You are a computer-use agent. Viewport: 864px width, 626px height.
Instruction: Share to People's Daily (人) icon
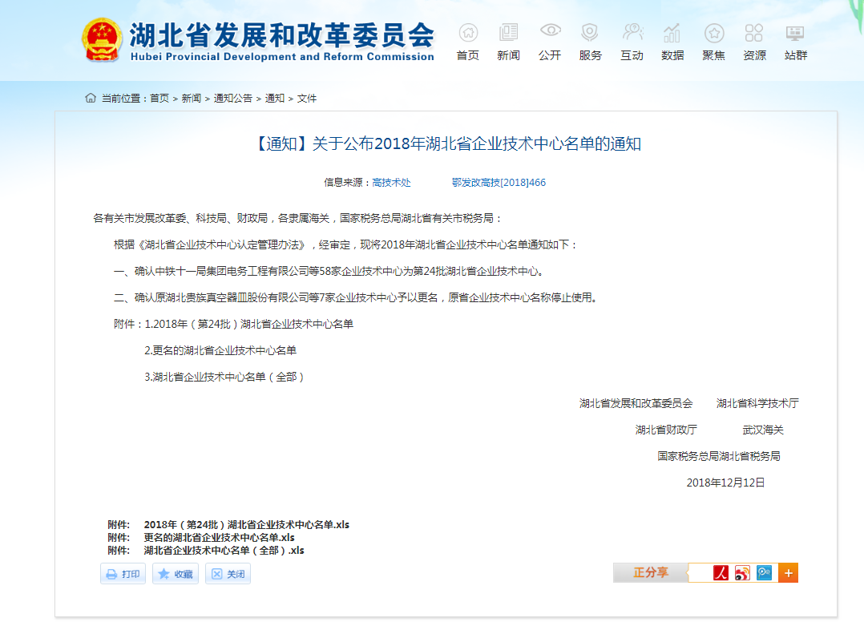click(x=721, y=573)
